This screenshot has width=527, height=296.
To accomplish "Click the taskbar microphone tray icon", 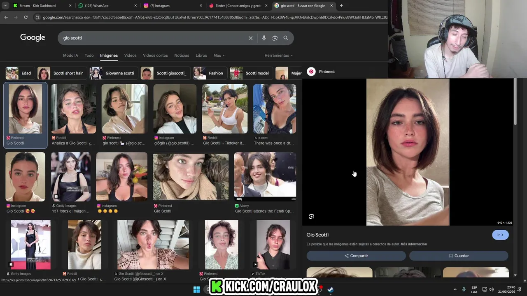I will (x=464, y=289).
